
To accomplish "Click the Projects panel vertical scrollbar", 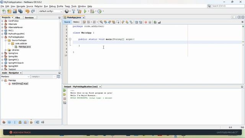I will click(x=60, y=44).
